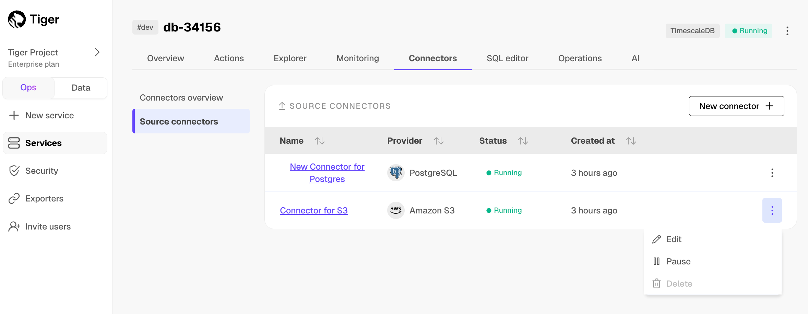Close Amazon S3 connector row options menu
Image resolution: width=808 pixels, height=314 pixels.
click(x=772, y=210)
